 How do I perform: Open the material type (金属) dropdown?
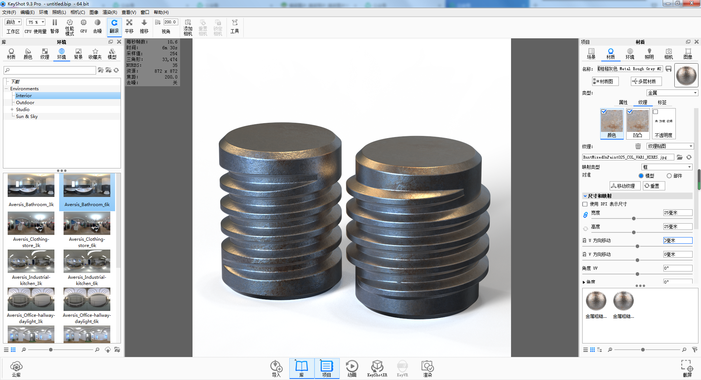(x=672, y=93)
